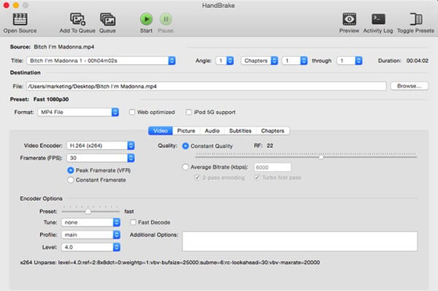438x291 pixels.
Task: Click the Browse... destination button
Action: 410,86
